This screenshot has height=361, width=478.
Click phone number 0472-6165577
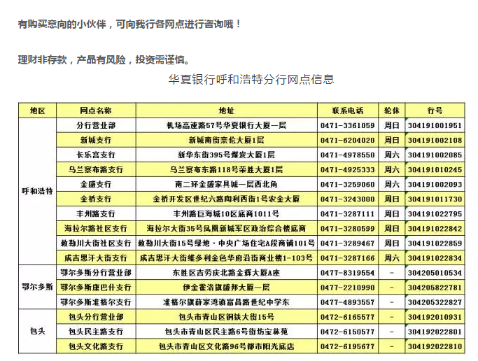[x=348, y=316]
